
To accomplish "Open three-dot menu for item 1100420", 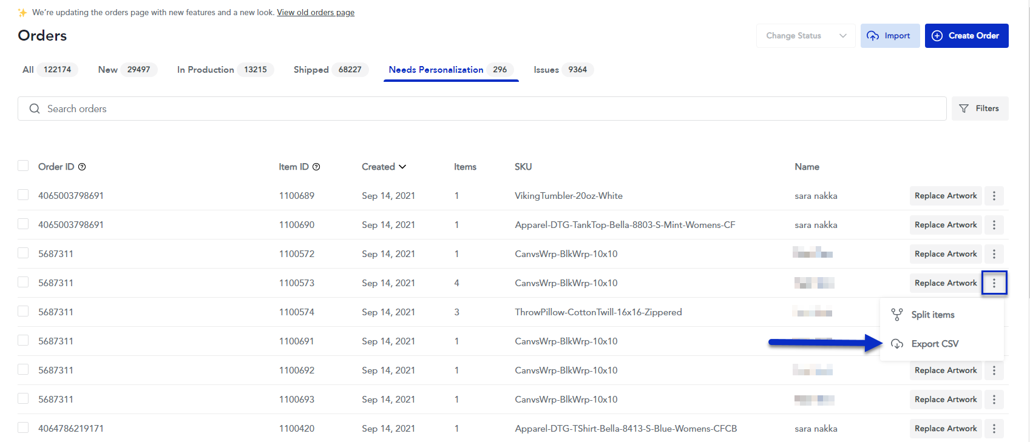I will [994, 429].
